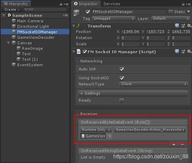192x163 pixels.
Task: Collapse the Transform component foldout
Action: (x=74, y=26)
